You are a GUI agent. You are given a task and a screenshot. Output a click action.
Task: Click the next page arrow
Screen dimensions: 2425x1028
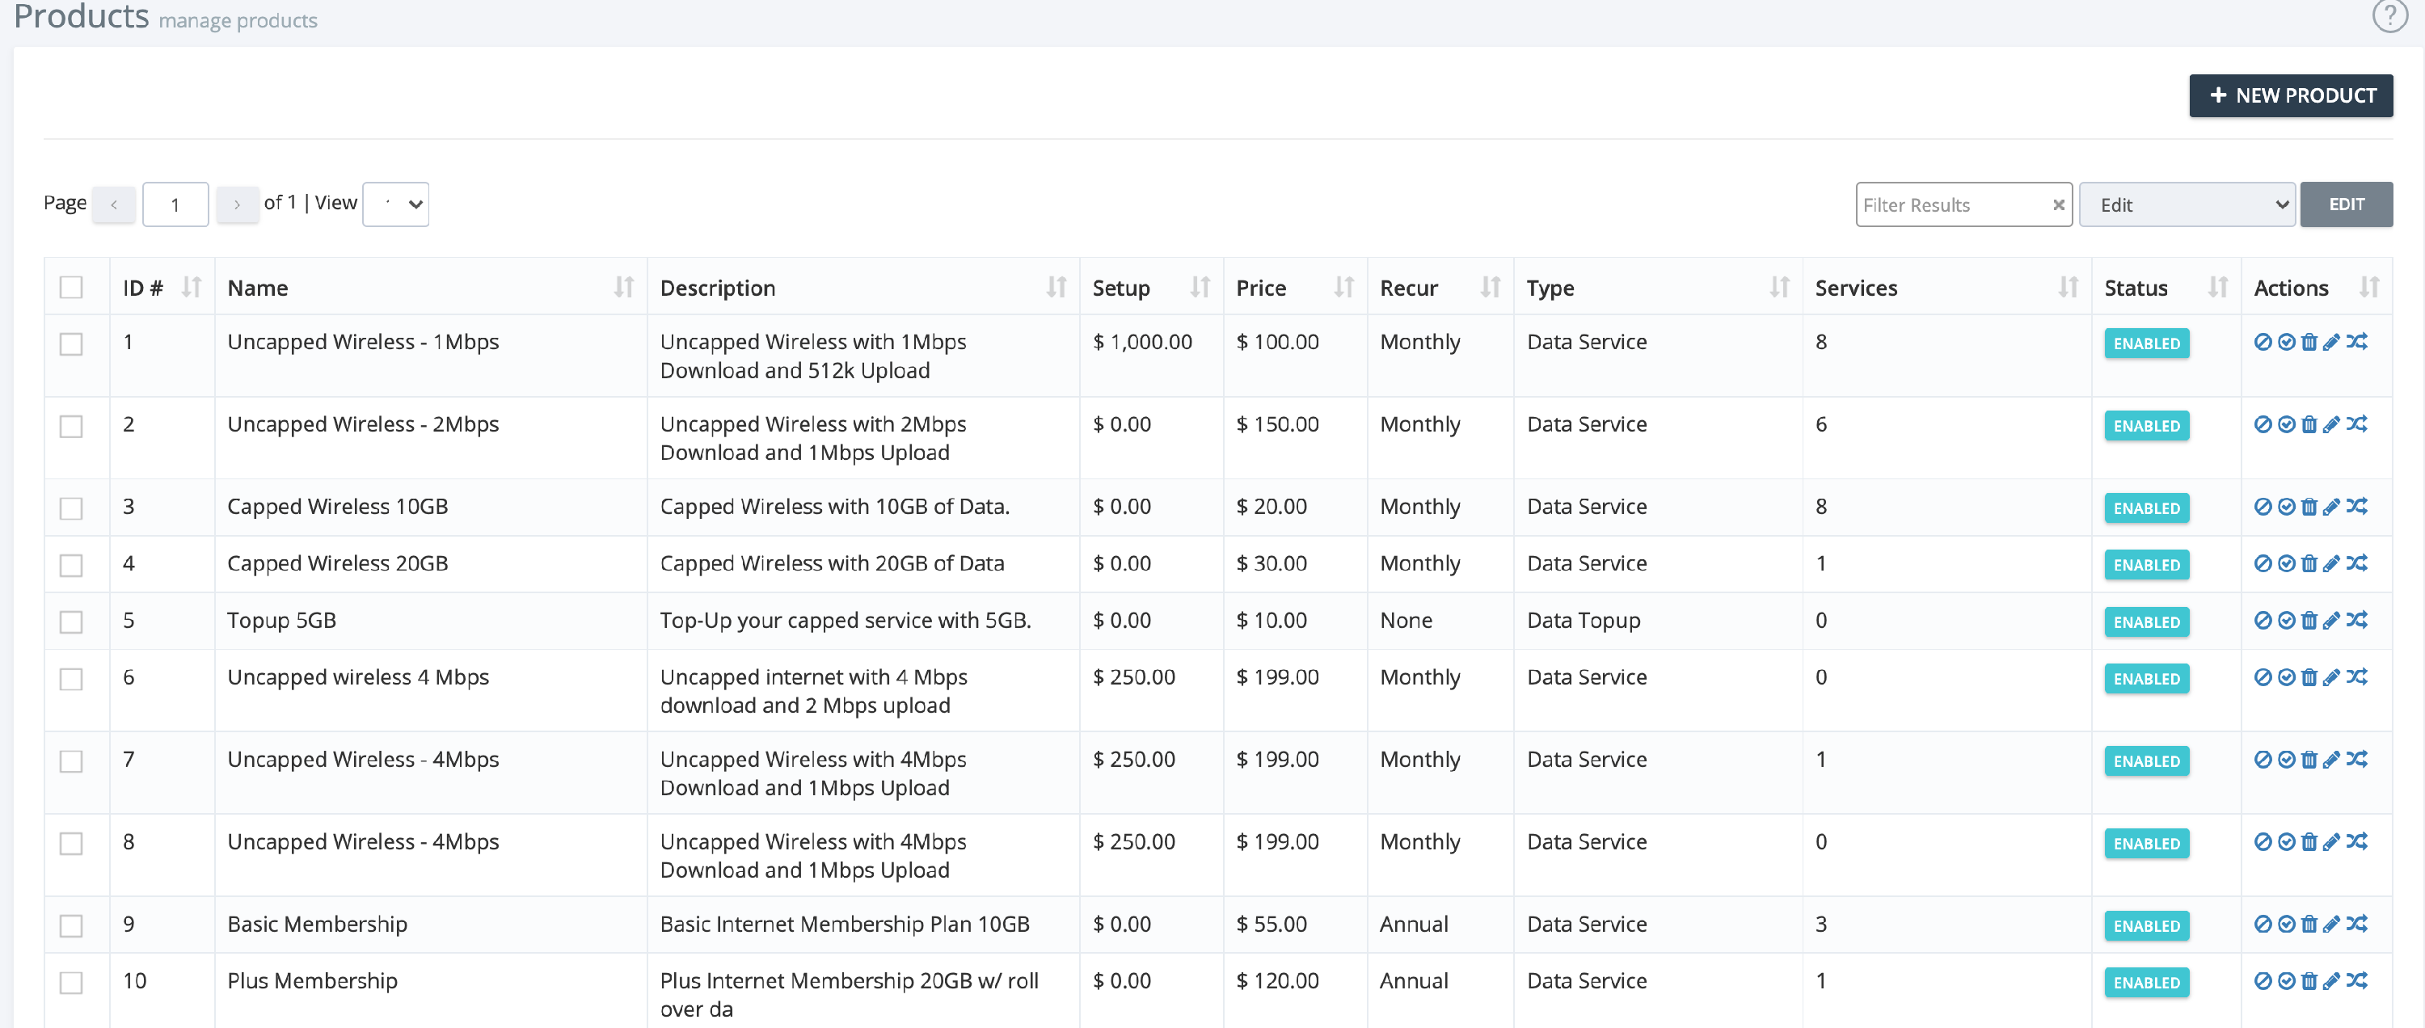click(x=237, y=204)
